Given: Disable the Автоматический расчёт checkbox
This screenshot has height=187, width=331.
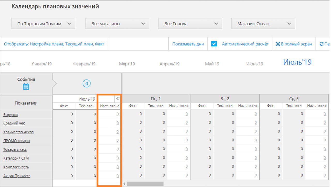Looking at the screenshot, I should tap(214, 44).
